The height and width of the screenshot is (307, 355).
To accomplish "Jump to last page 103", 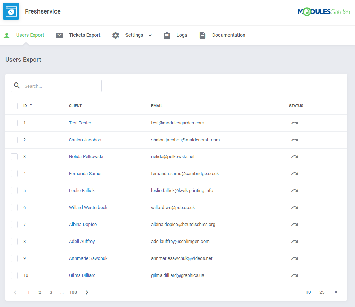I will [73, 292].
